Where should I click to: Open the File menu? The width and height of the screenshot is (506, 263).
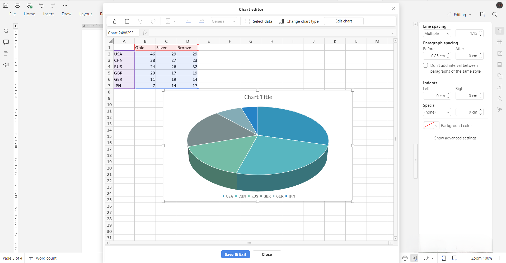click(x=12, y=14)
